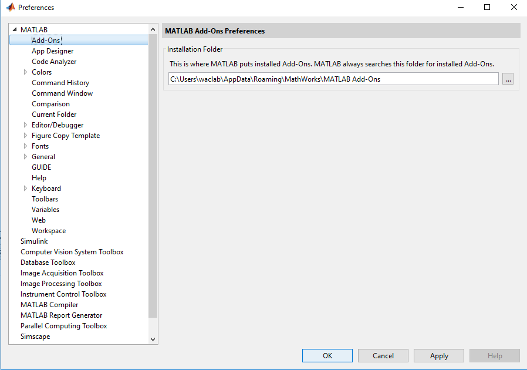Select Simulink preferences
The image size is (527, 370).
click(34, 241)
